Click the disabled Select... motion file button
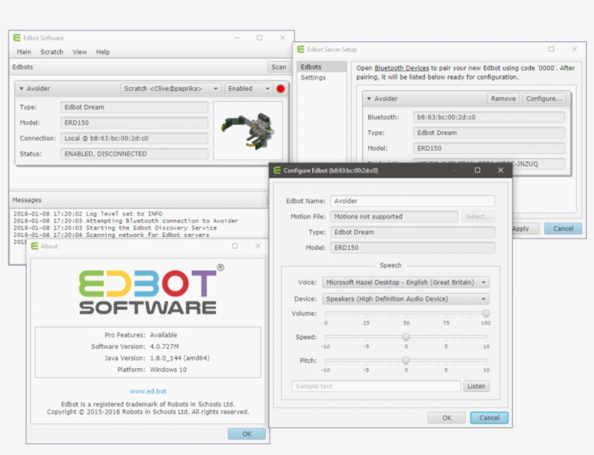This screenshot has width=594, height=455. coord(478,217)
